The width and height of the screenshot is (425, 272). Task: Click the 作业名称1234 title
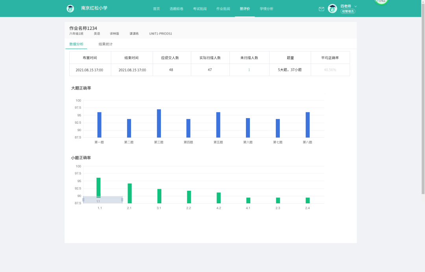pyautogui.click(x=83, y=28)
